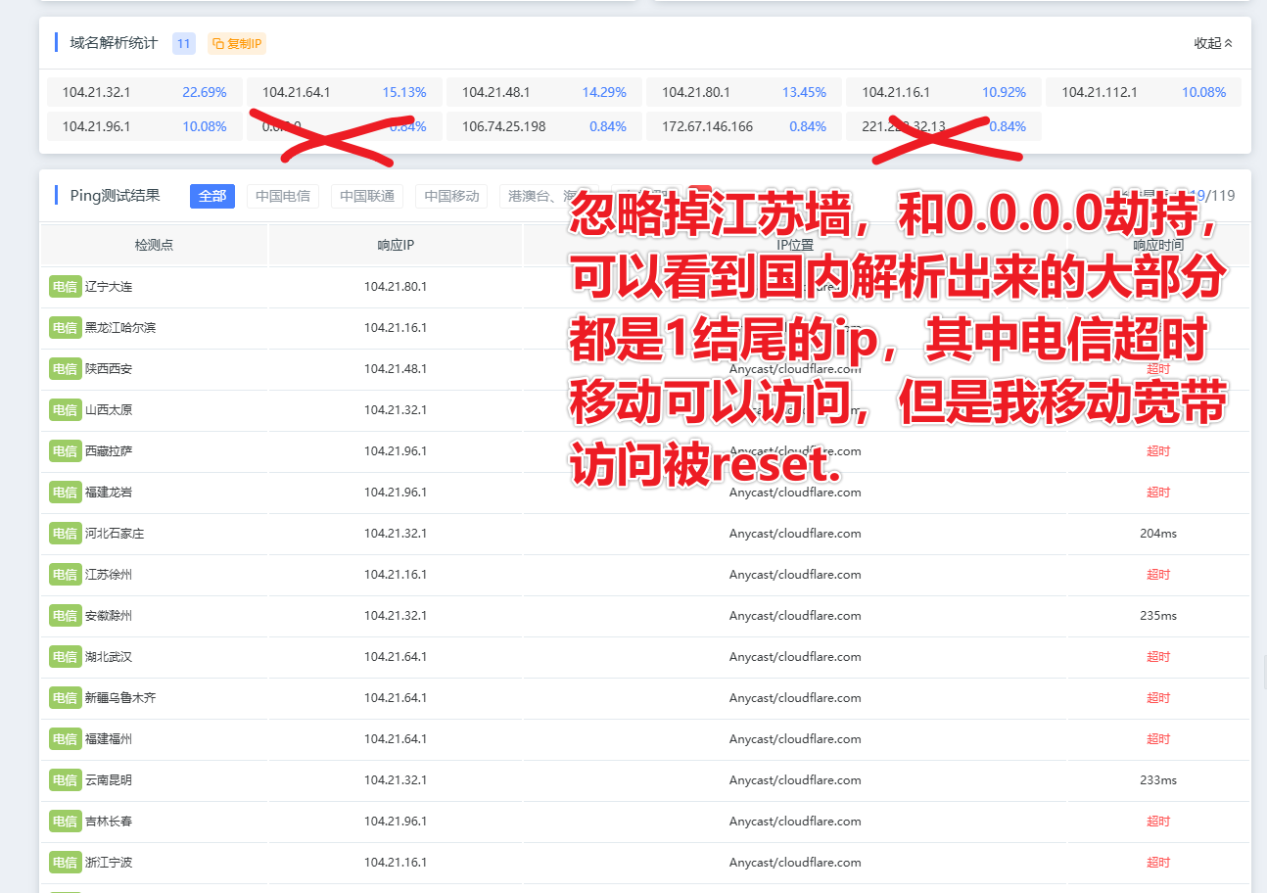Click the blue 11 count badge
Screen dimensions: 1267x893
click(184, 43)
